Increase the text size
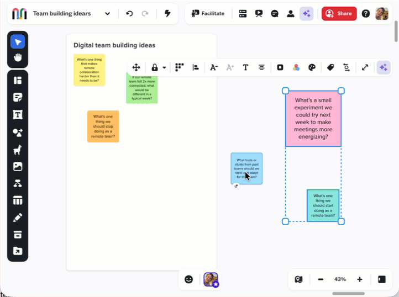 pos(230,67)
